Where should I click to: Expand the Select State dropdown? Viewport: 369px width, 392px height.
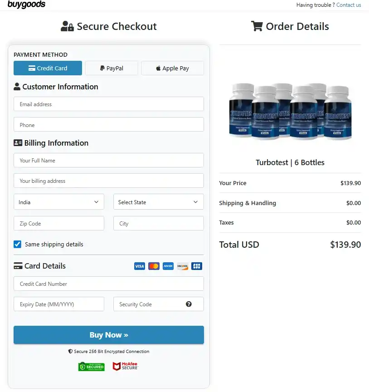point(158,201)
